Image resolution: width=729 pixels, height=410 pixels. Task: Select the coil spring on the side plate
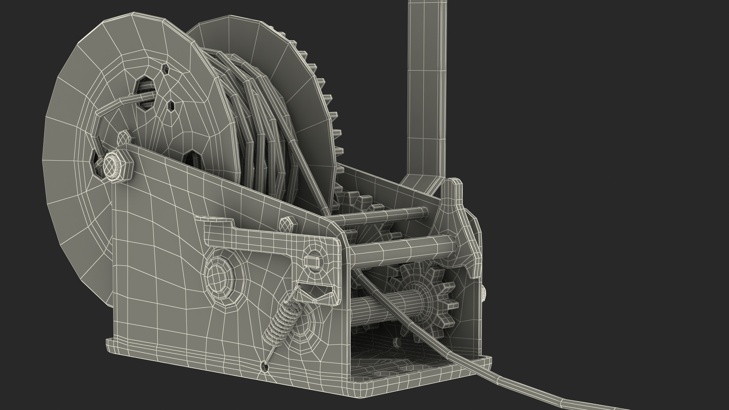284,322
